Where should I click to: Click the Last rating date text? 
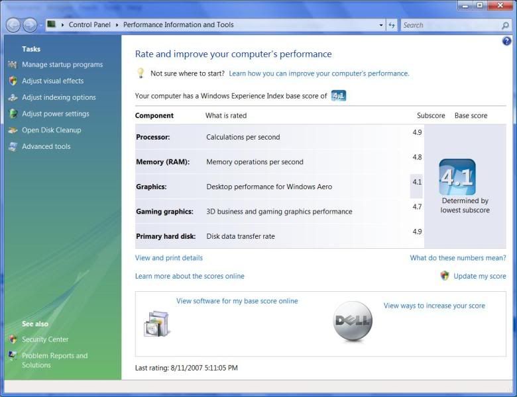click(x=186, y=368)
